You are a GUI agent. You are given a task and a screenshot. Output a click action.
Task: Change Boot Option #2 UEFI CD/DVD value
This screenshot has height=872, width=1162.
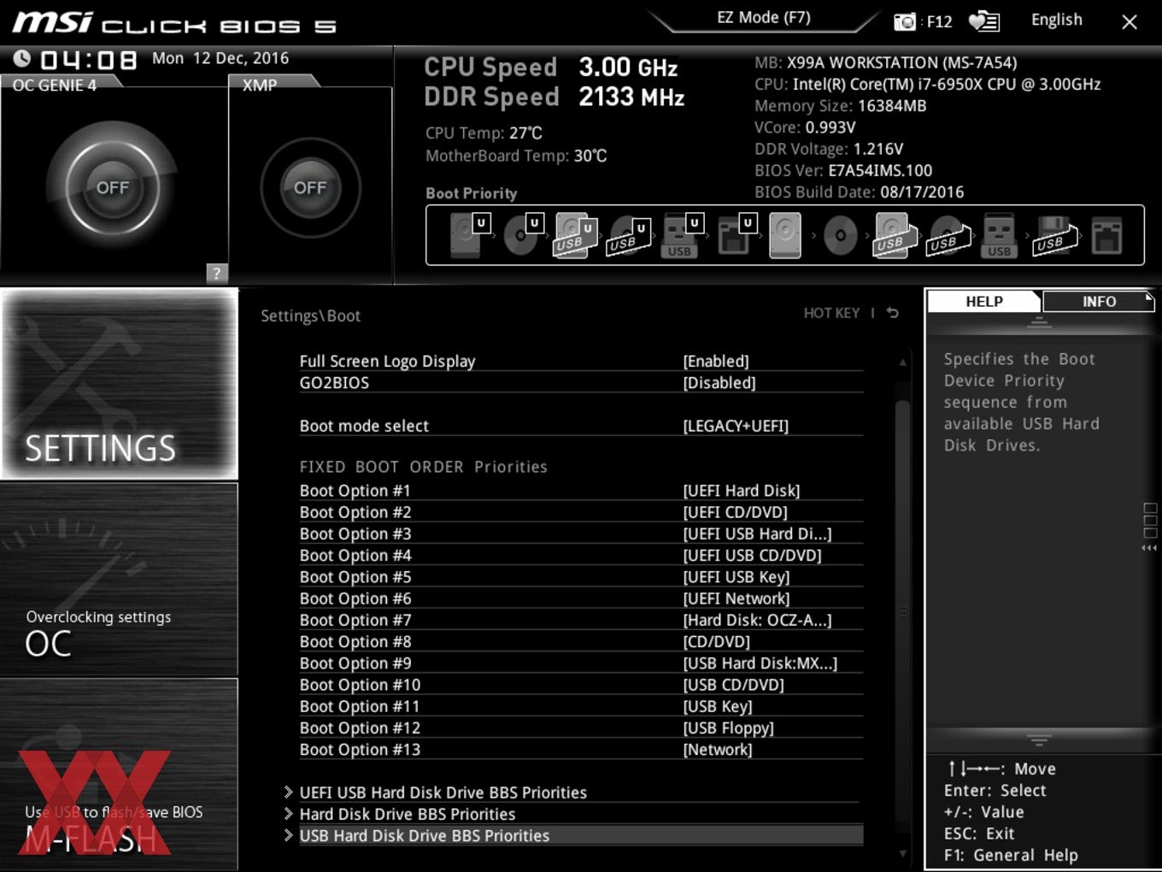coord(736,512)
